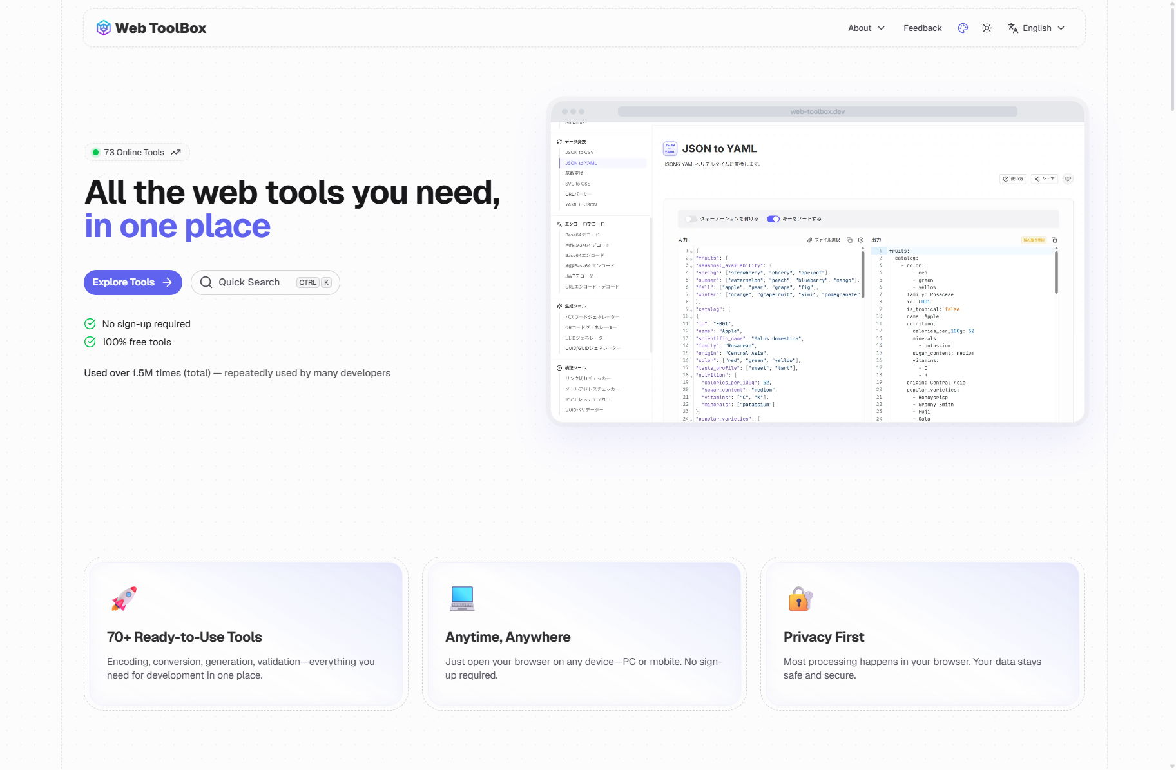Select JSON to CSV in preview sidebar
Image resolution: width=1176 pixels, height=770 pixels.
pos(579,153)
